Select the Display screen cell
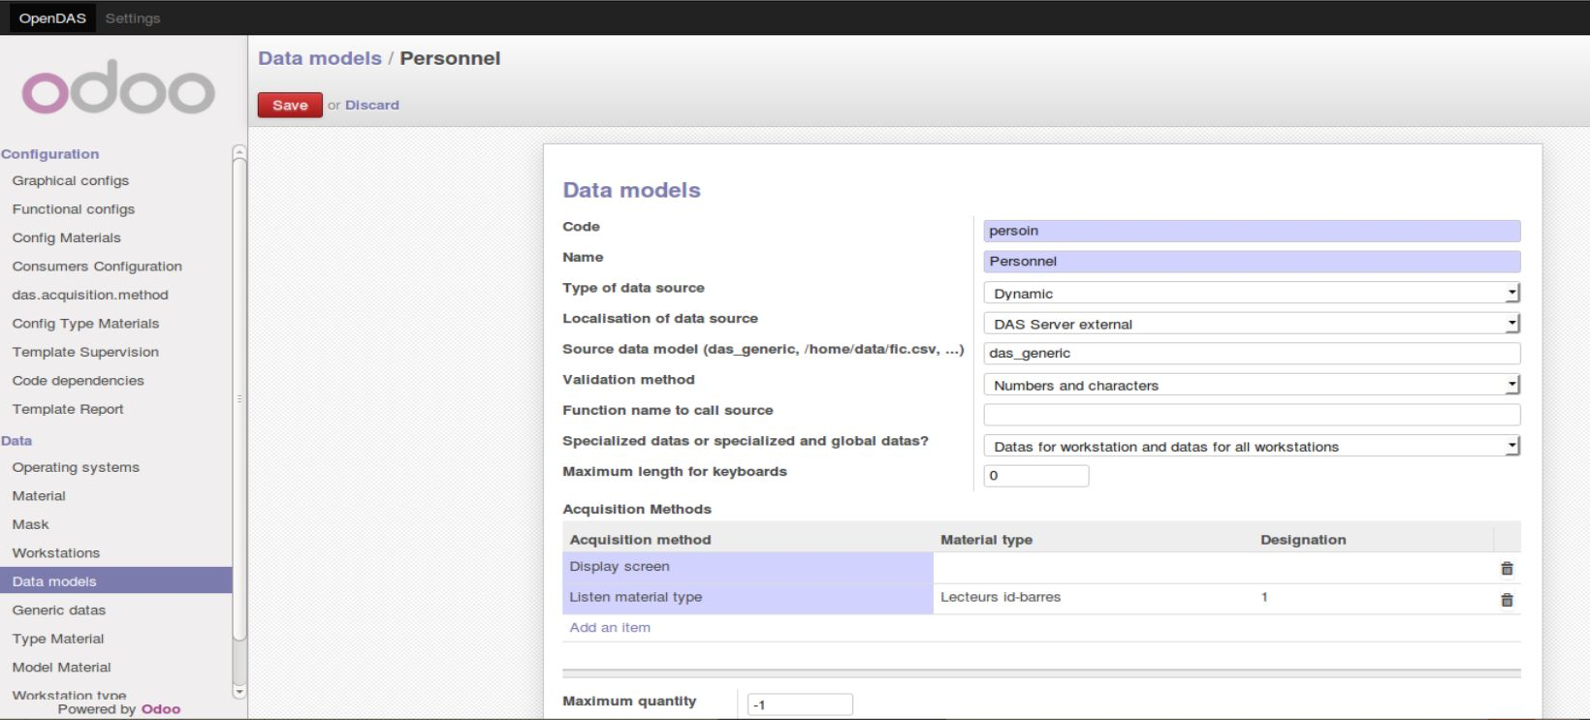Image resolution: width=1590 pixels, height=720 pixels. pos(747,567)
